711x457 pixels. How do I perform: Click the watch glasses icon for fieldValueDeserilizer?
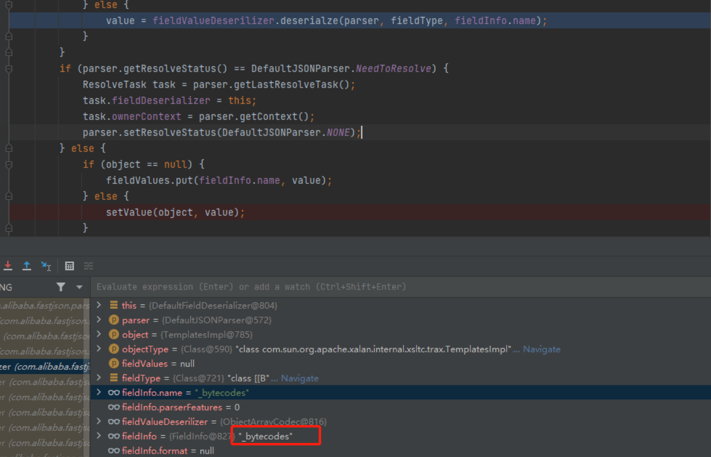[x=114, y=422]
